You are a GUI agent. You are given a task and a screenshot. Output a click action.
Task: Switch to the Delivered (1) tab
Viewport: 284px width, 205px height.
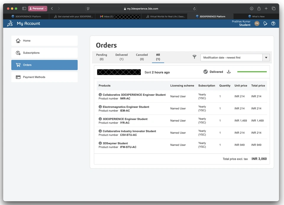pos(121,57)
